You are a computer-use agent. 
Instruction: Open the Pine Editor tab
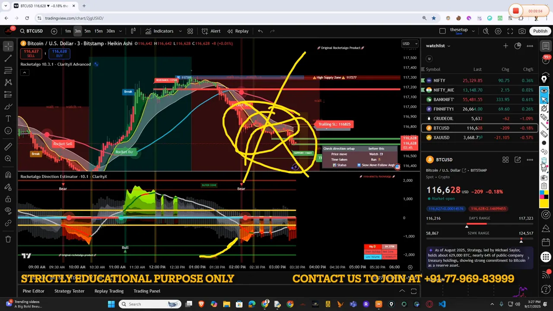coord(33,291)
